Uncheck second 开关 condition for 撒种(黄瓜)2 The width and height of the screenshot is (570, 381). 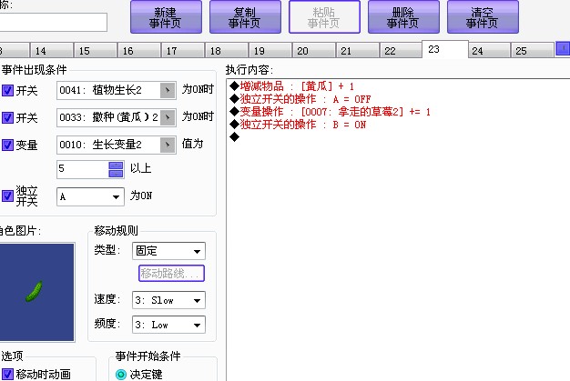pos(7,117)
